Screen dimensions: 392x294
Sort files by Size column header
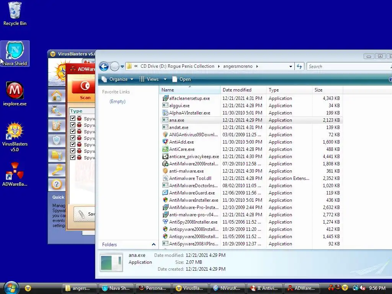click(328, 90)
